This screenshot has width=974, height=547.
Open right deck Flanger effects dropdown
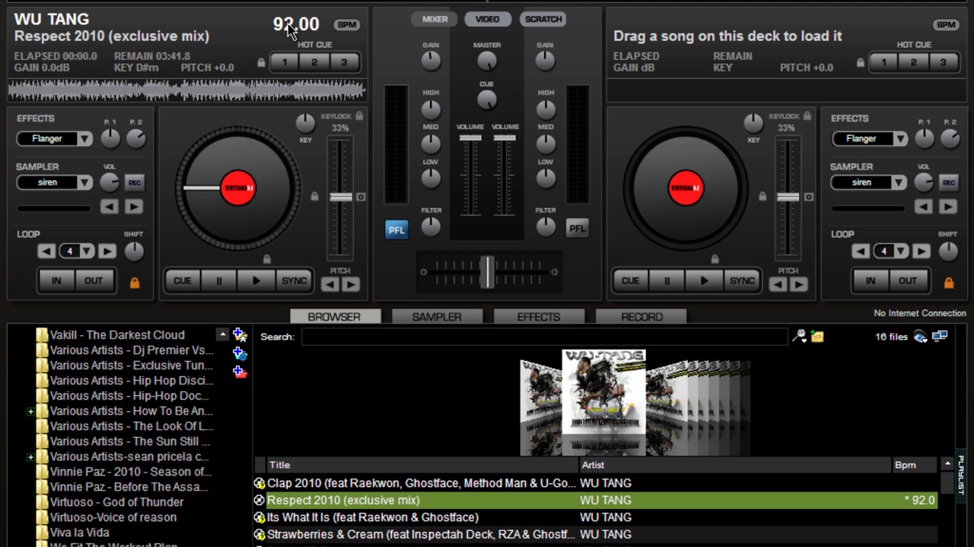899,139
